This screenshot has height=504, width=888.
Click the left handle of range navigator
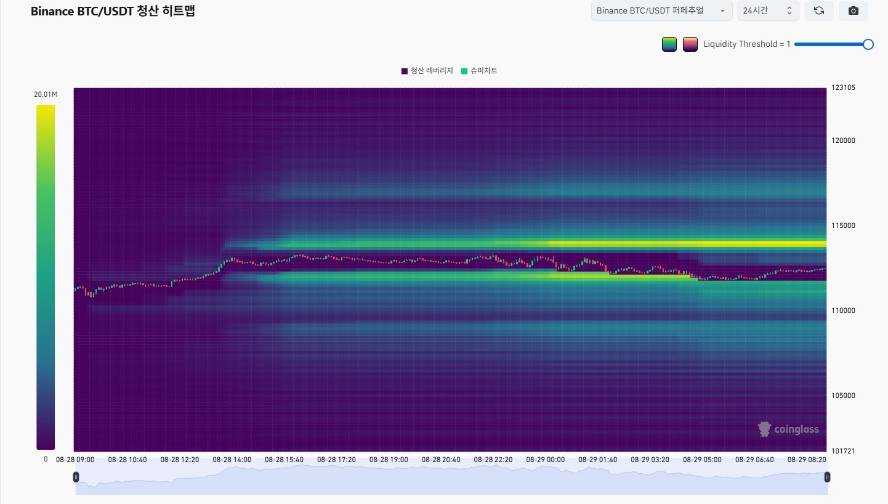click(x=76, y=477)
